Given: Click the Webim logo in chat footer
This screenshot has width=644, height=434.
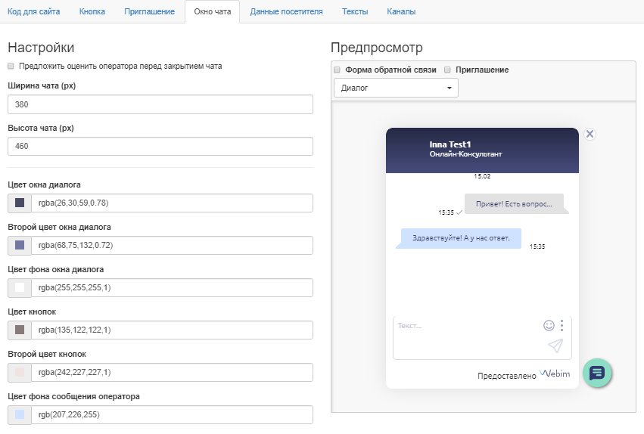Looking at the screenshot, I should point(555,374).
